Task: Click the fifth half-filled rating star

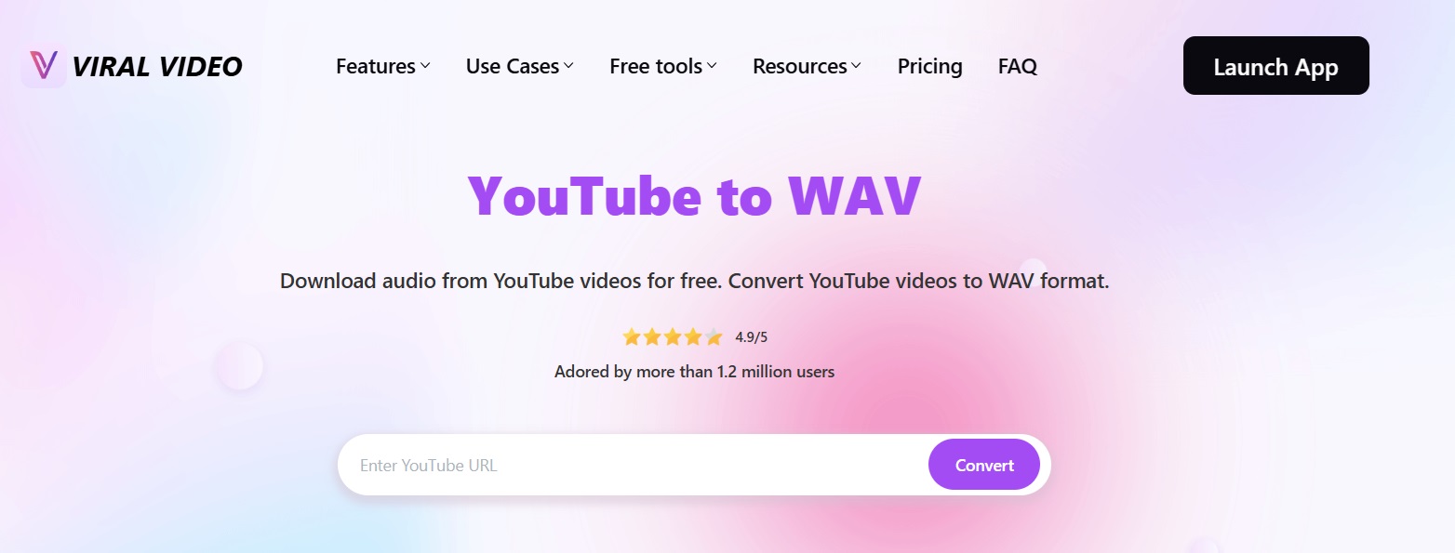Action: point(714,336)
